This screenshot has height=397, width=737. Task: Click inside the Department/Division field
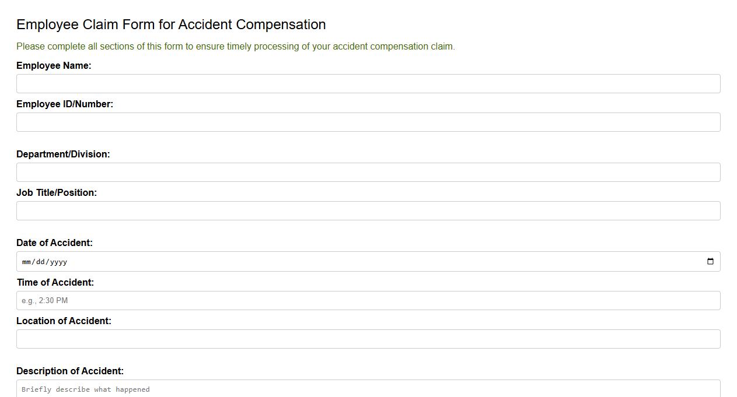[x=368, y=172]
